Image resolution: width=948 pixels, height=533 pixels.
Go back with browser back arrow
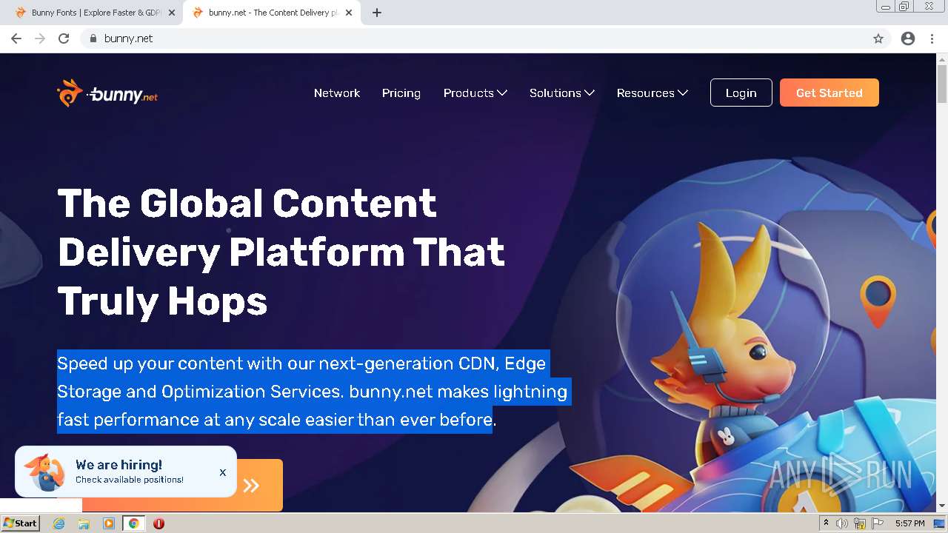pos(16,38)
